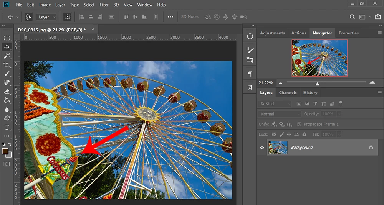The image size is (384, 205).
Task: Select the Crop tool
Action: [7, 65]
